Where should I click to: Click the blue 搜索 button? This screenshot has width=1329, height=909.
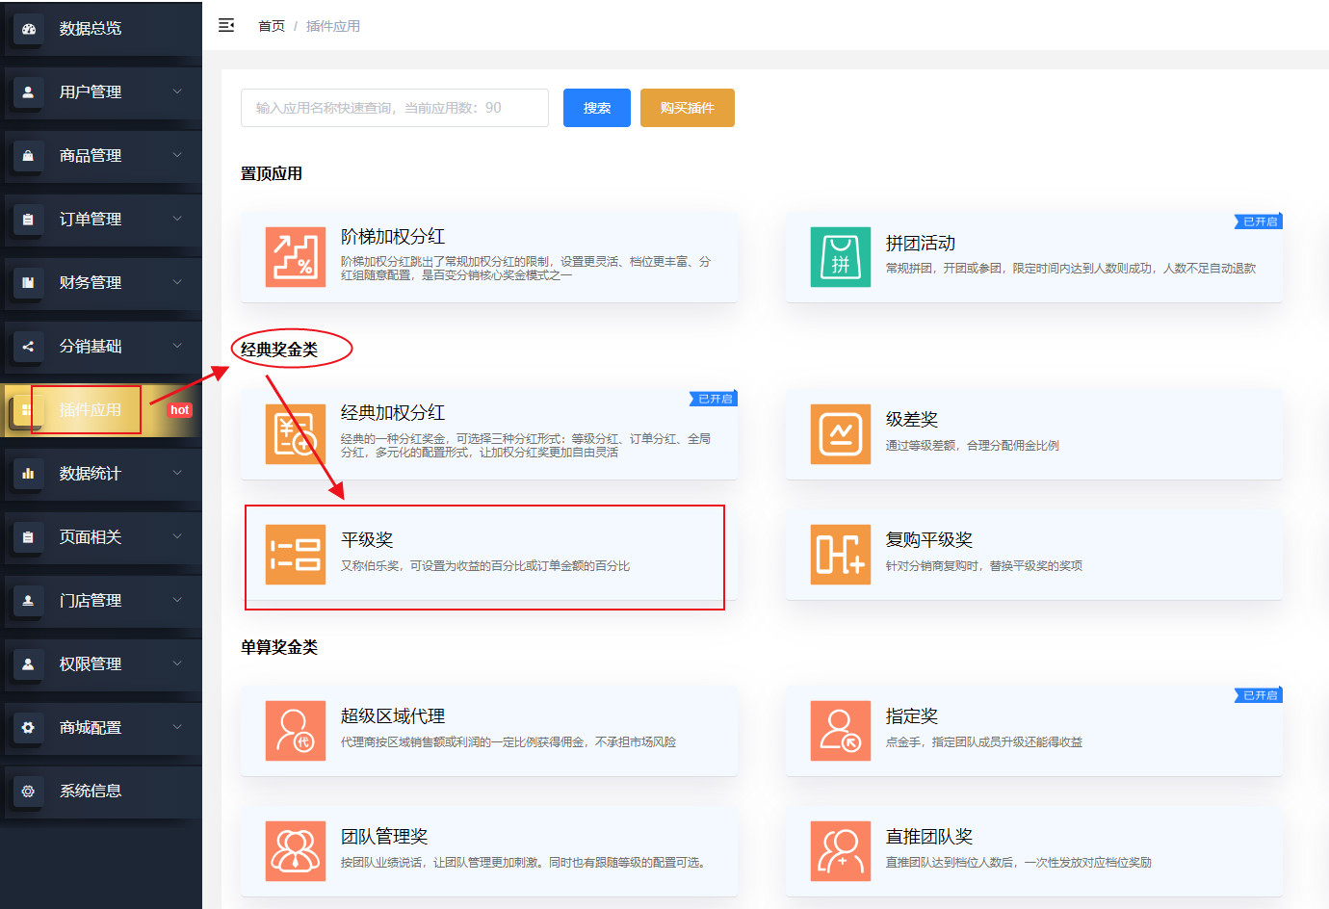[596, 108]
